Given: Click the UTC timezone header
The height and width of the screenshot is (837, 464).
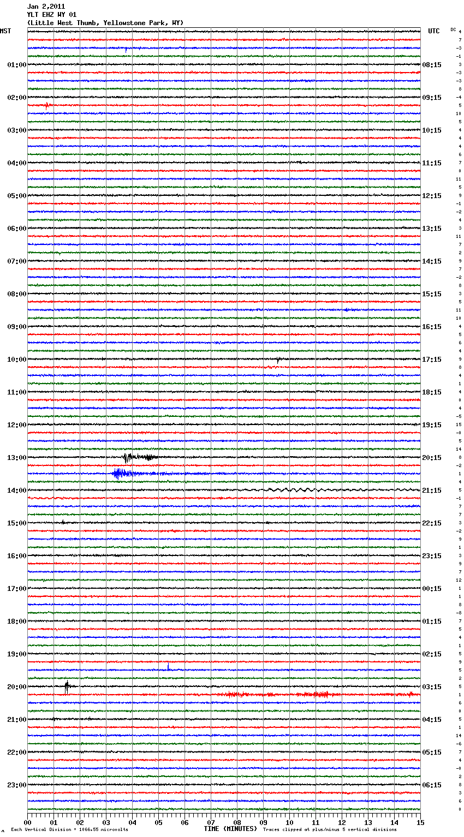Looking at the screenshot, I should click(x=433, y=31).
